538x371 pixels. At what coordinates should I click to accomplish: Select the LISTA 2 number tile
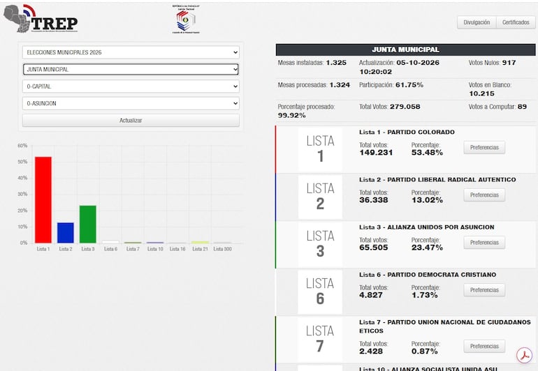(320, 197)
